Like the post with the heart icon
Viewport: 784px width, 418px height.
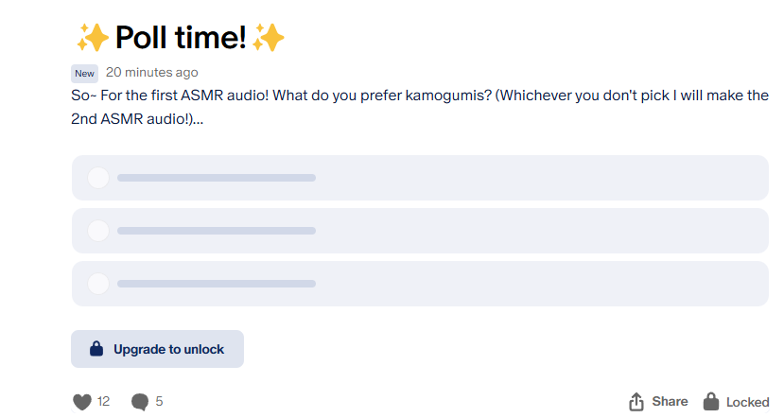pos(82,402)
